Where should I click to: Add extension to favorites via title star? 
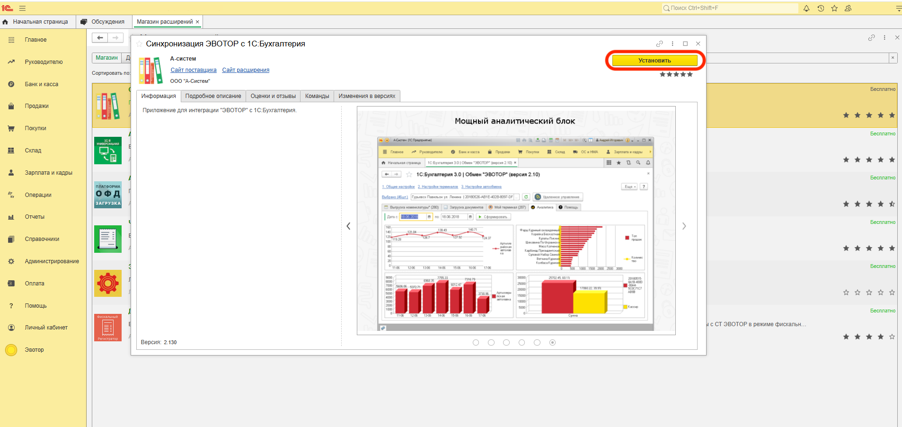tap(140, 44)
